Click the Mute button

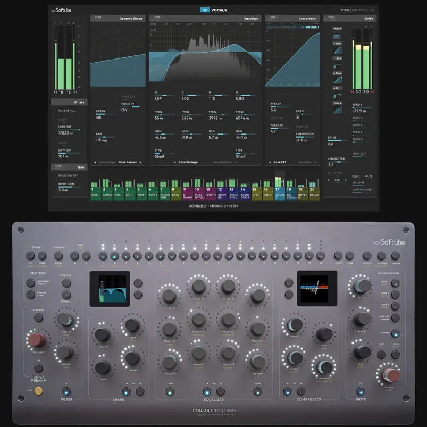(369, 175)
